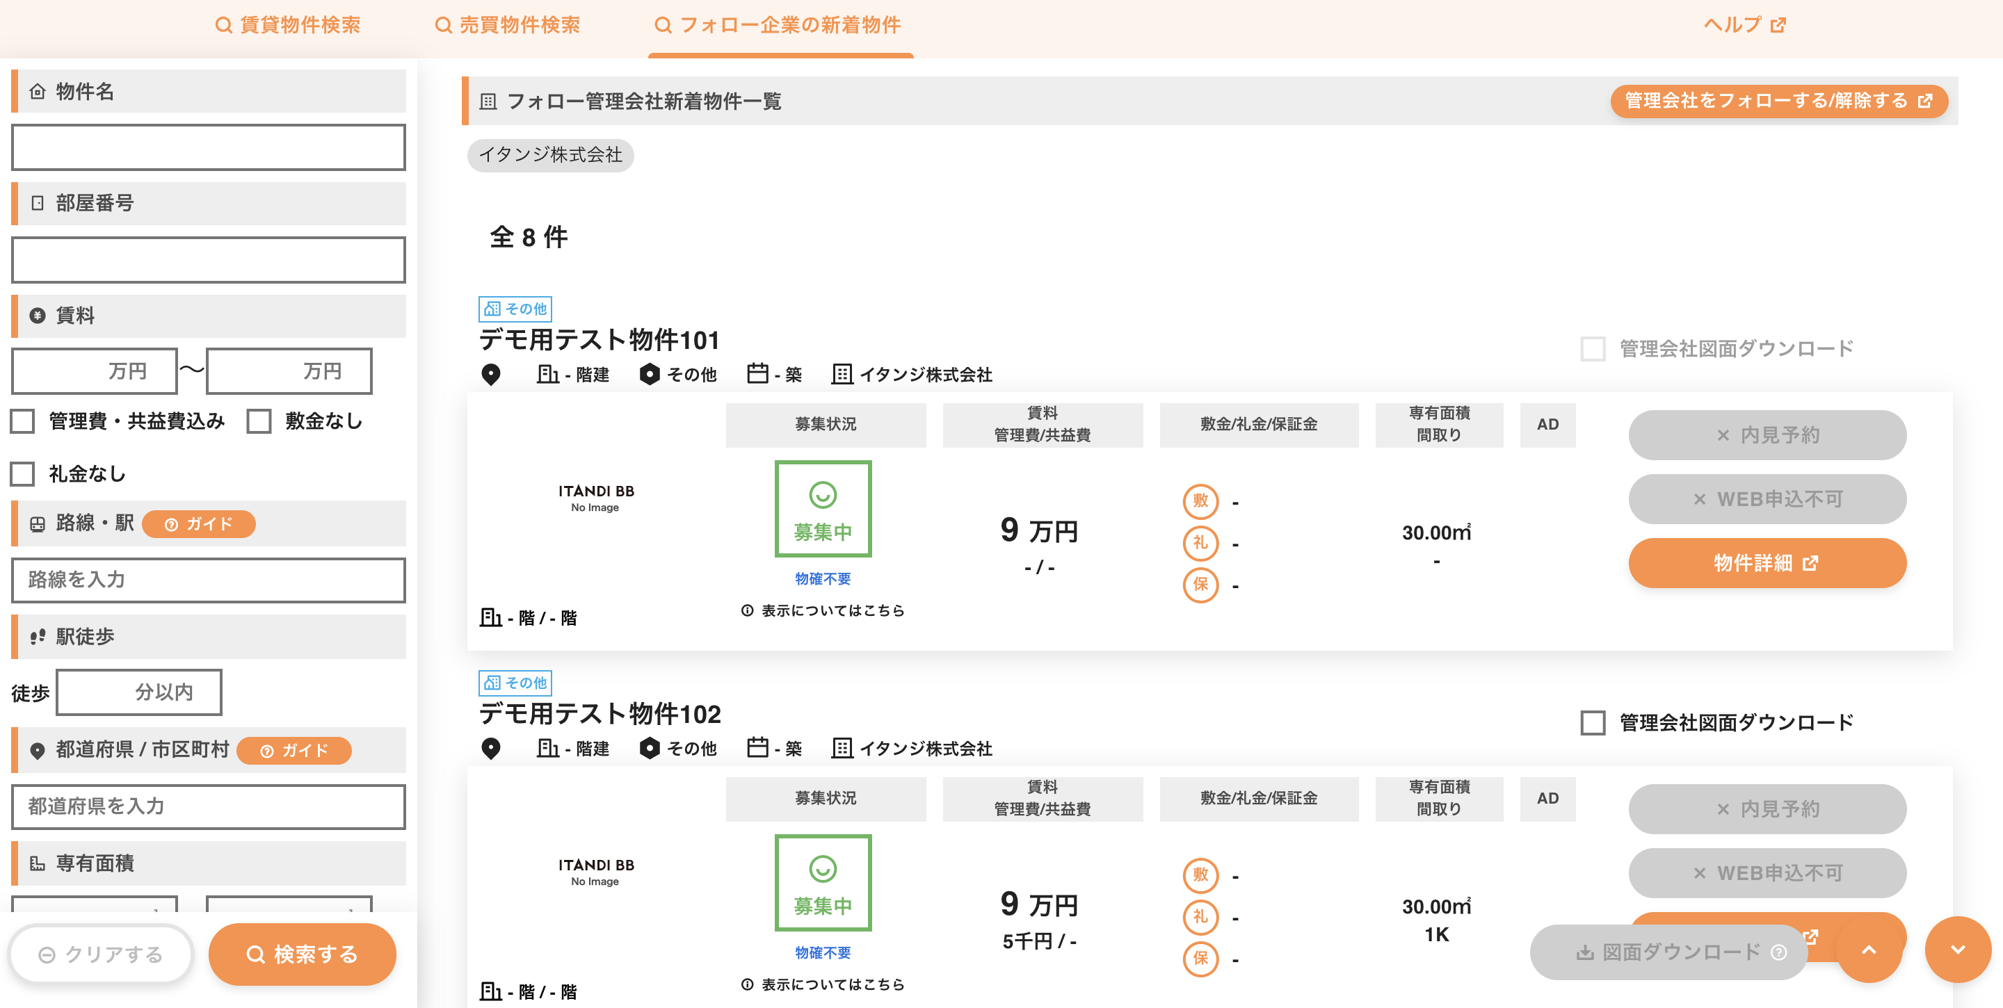Click 物確不要 link for 物件102

click(x=823, y=953)
